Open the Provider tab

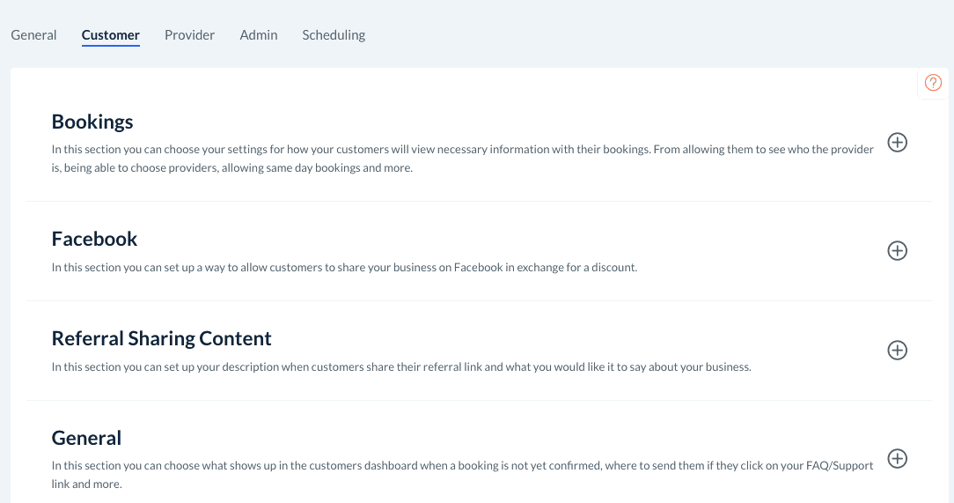189,35
